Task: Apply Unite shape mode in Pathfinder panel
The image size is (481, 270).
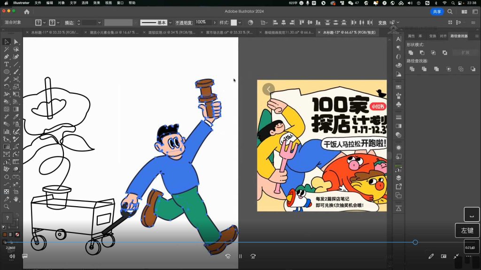Action: click(x=411, y=52)
